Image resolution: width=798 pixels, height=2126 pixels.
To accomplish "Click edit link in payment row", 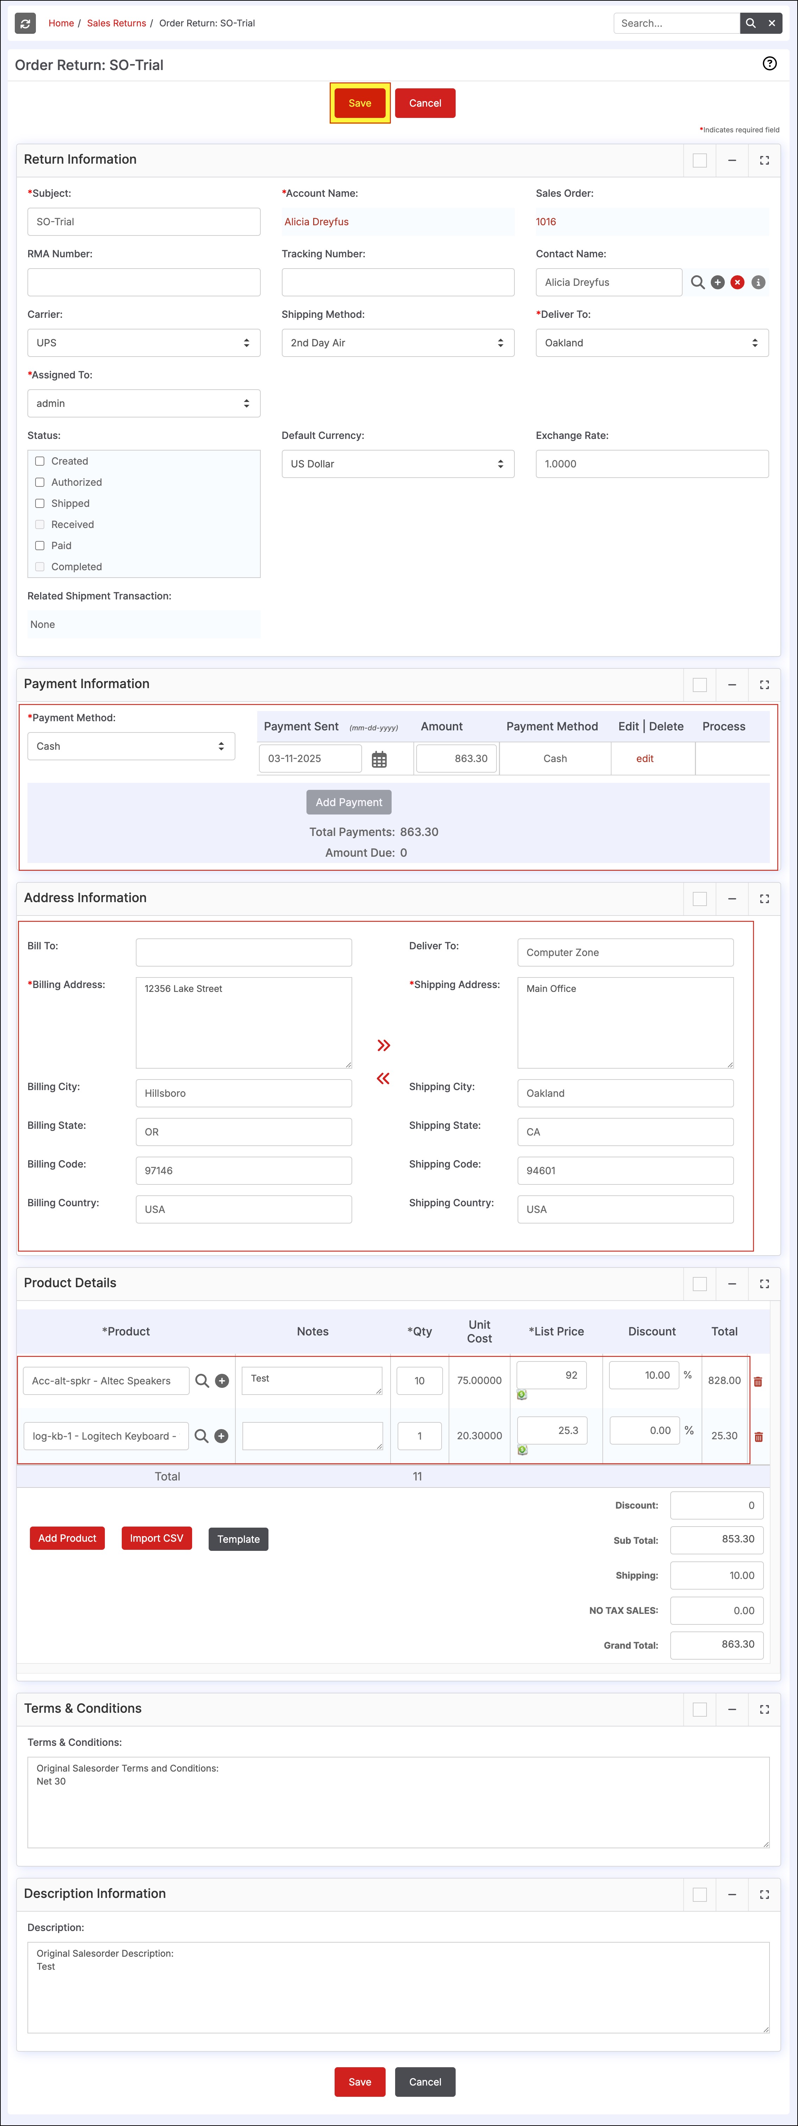I will tap(645, 759).
